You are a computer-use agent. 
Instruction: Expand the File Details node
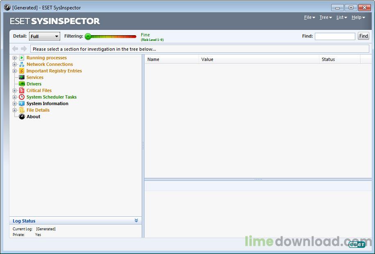pyautogui.click(x=15, y=110)
